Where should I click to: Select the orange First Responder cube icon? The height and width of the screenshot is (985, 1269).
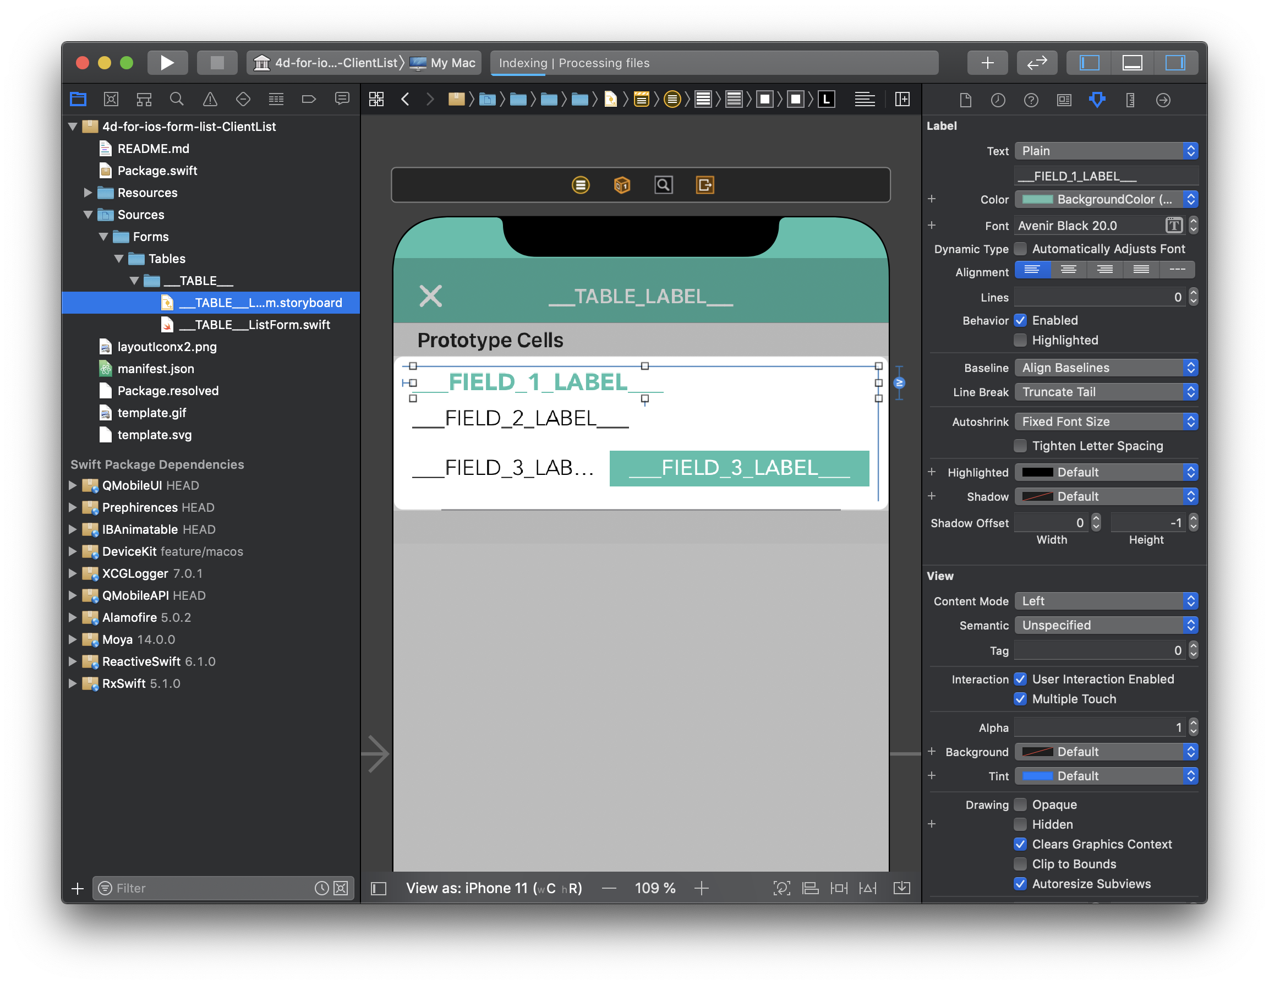pos(622,185)
